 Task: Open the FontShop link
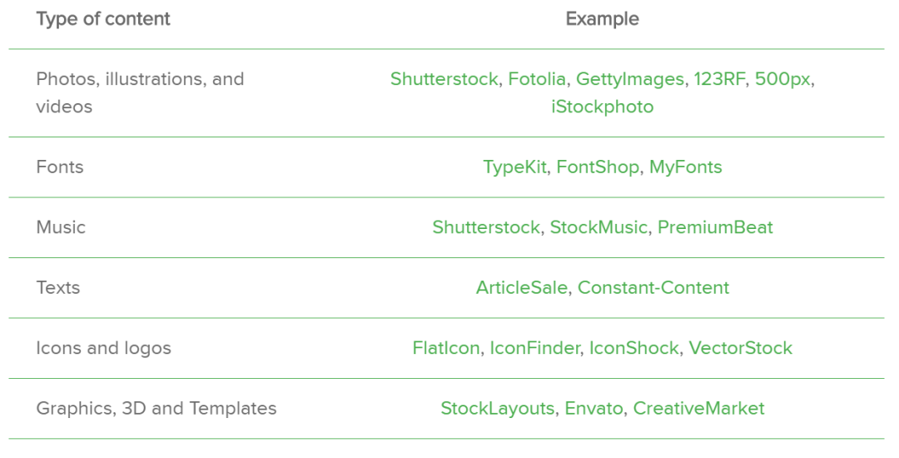coord(598,167)
